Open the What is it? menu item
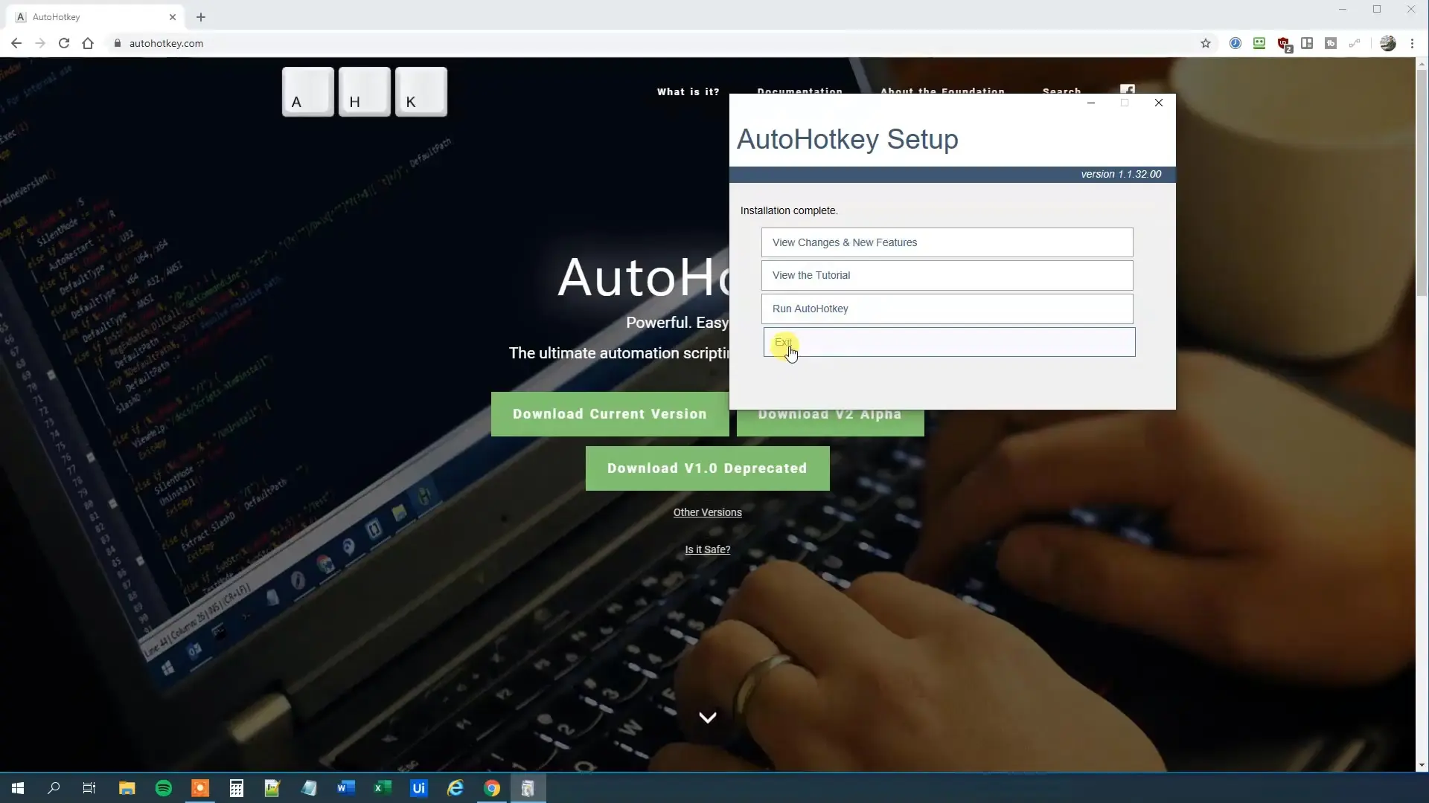 [688, 91]
